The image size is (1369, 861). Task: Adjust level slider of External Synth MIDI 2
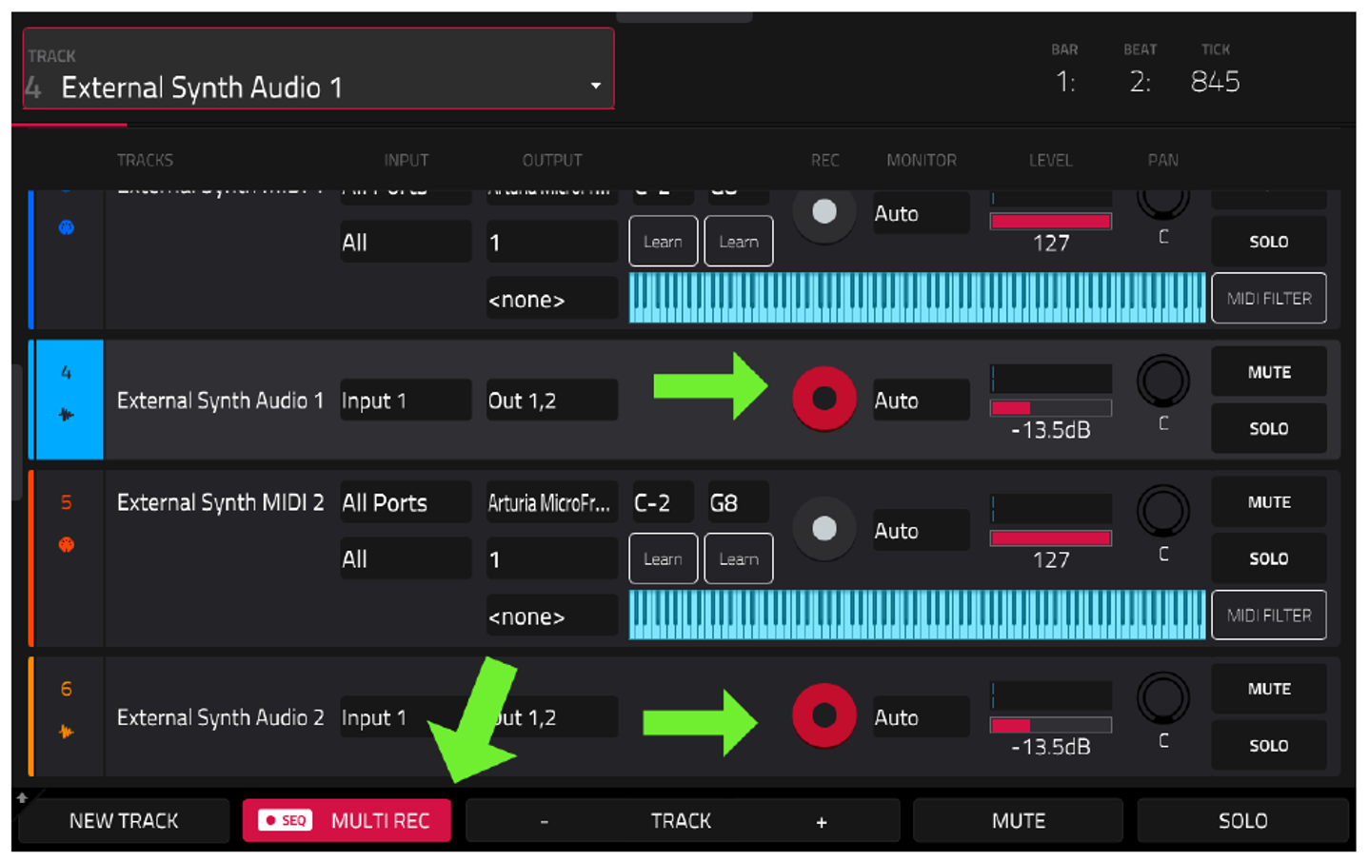(1050, 538)
